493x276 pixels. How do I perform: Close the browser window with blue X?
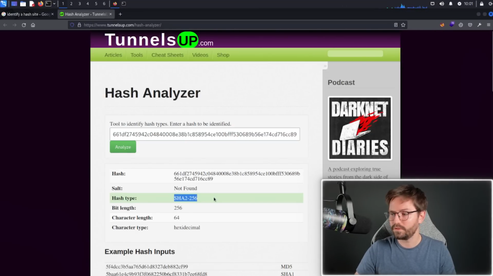click(x=491, y=14)
